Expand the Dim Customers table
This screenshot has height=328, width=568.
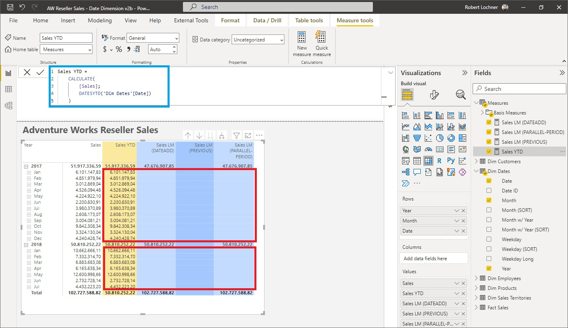pos(476,161)
